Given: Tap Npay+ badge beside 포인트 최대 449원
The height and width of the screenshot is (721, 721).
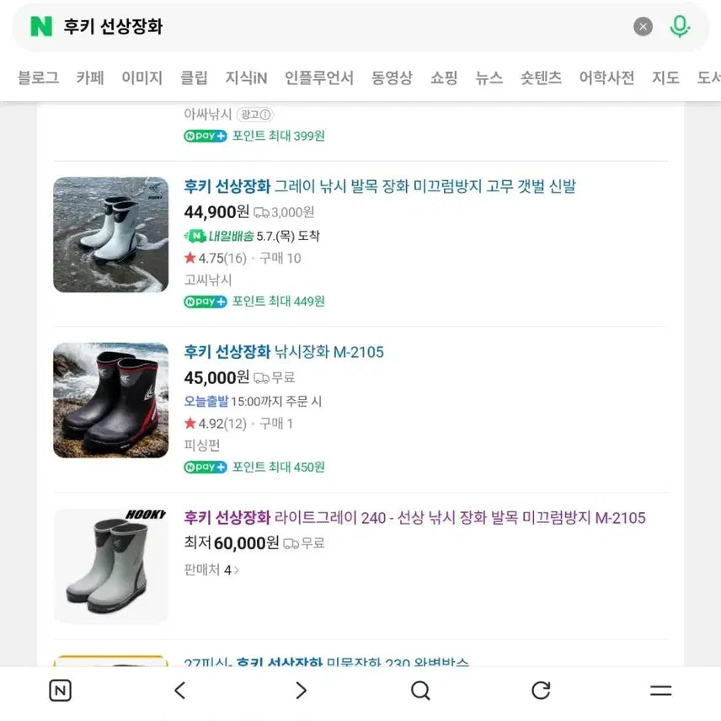Looking at the screenshot, I should coord(205,302).
